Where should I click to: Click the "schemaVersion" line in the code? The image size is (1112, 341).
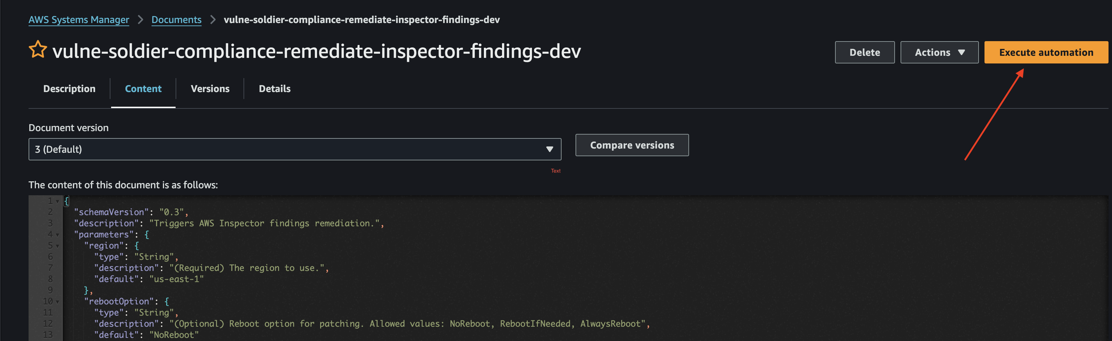(131, 212)
